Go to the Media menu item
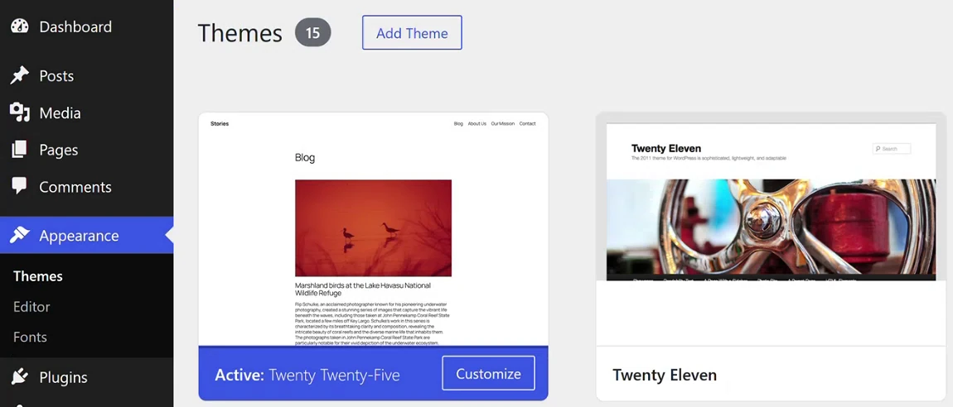 click(86, 113)
